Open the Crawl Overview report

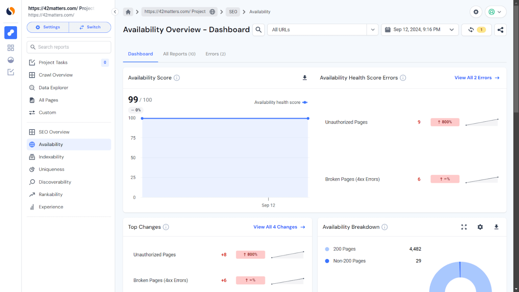pyautogui.click(x=55, y=75)
